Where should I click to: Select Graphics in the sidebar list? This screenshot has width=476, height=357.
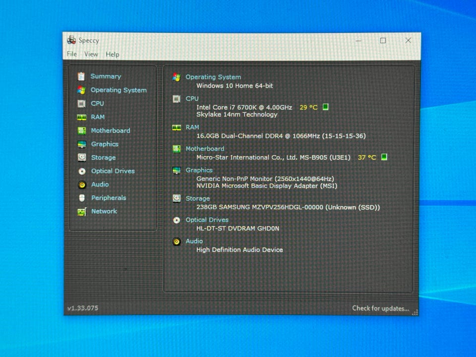pos(105,144)
